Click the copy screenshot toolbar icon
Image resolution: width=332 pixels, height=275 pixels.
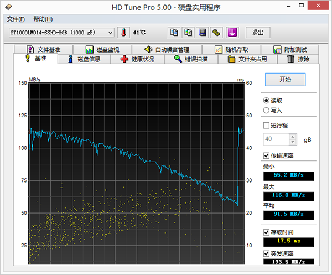188,33
